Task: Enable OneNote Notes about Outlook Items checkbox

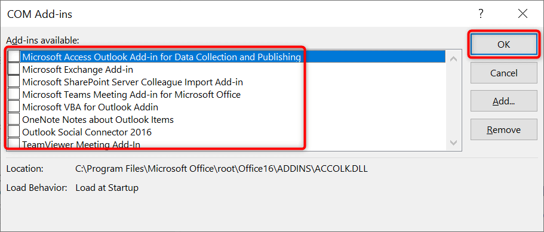Action: [x=14, y=119]
